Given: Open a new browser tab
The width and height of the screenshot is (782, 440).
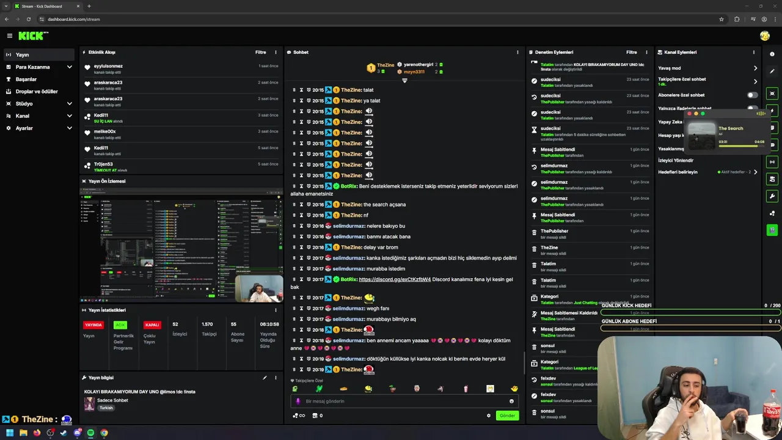Looking at the screenshot, I should pos(89,6).
